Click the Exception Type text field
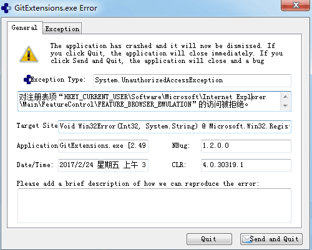This screenshot has width=312, height=250. click(x=192, y=80)
